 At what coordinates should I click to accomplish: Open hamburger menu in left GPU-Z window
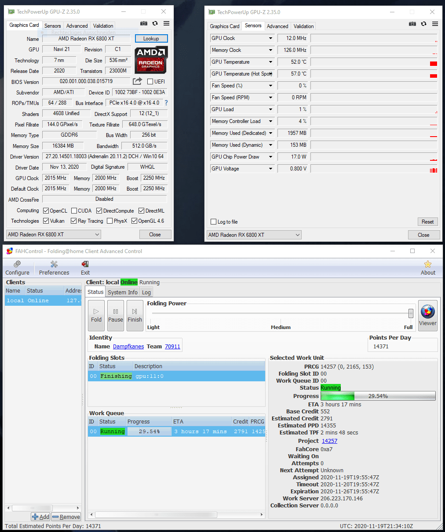pos(167,23)
